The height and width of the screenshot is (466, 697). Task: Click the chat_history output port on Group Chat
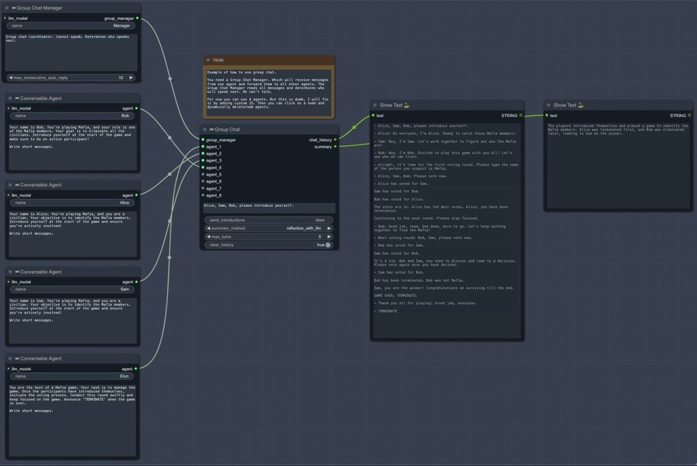335,140
